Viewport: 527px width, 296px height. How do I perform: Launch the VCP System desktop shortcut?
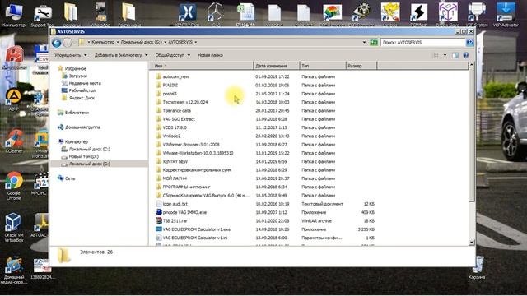click(x=477, y=15)
